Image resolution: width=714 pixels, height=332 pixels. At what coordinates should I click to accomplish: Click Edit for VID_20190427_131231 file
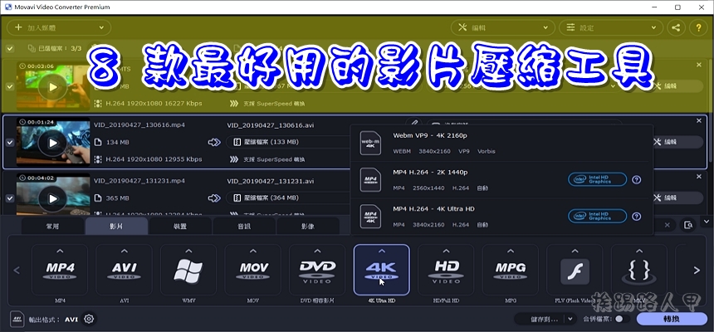coord(676,198)
